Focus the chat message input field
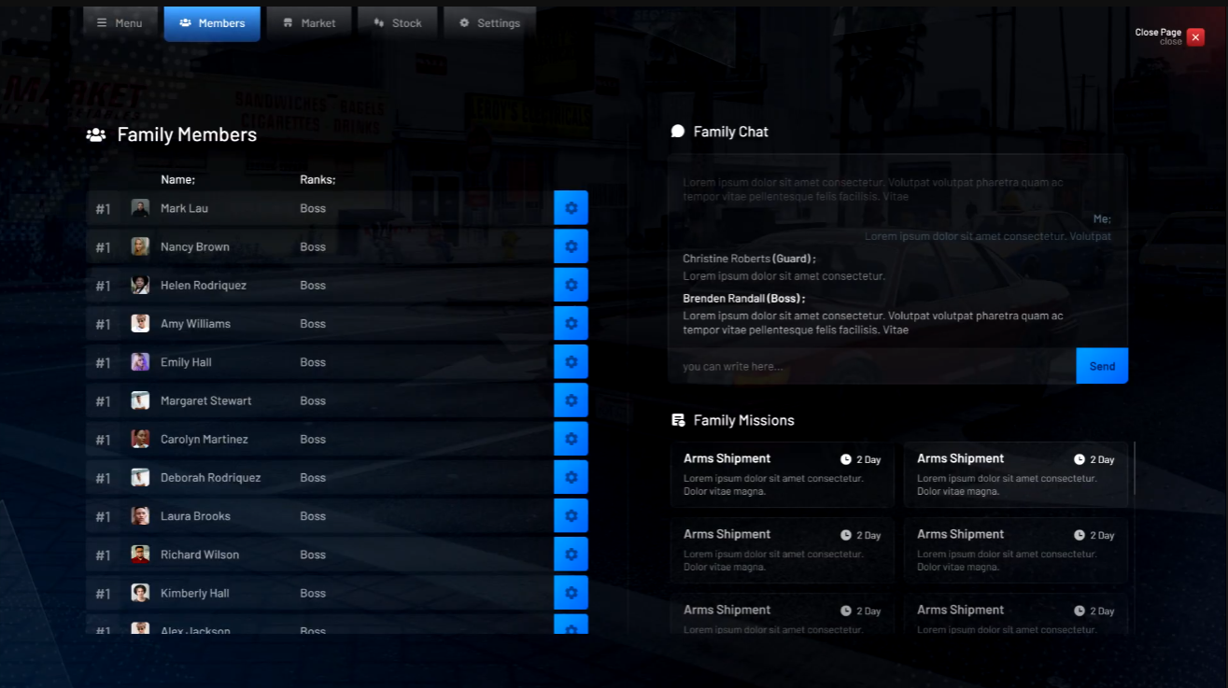 (871, 366)
